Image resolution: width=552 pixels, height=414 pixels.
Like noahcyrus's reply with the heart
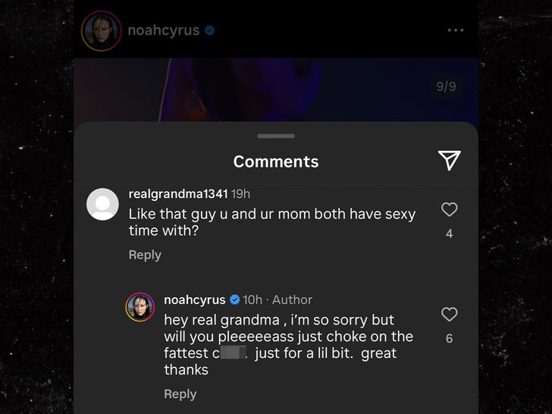[449, 315]
